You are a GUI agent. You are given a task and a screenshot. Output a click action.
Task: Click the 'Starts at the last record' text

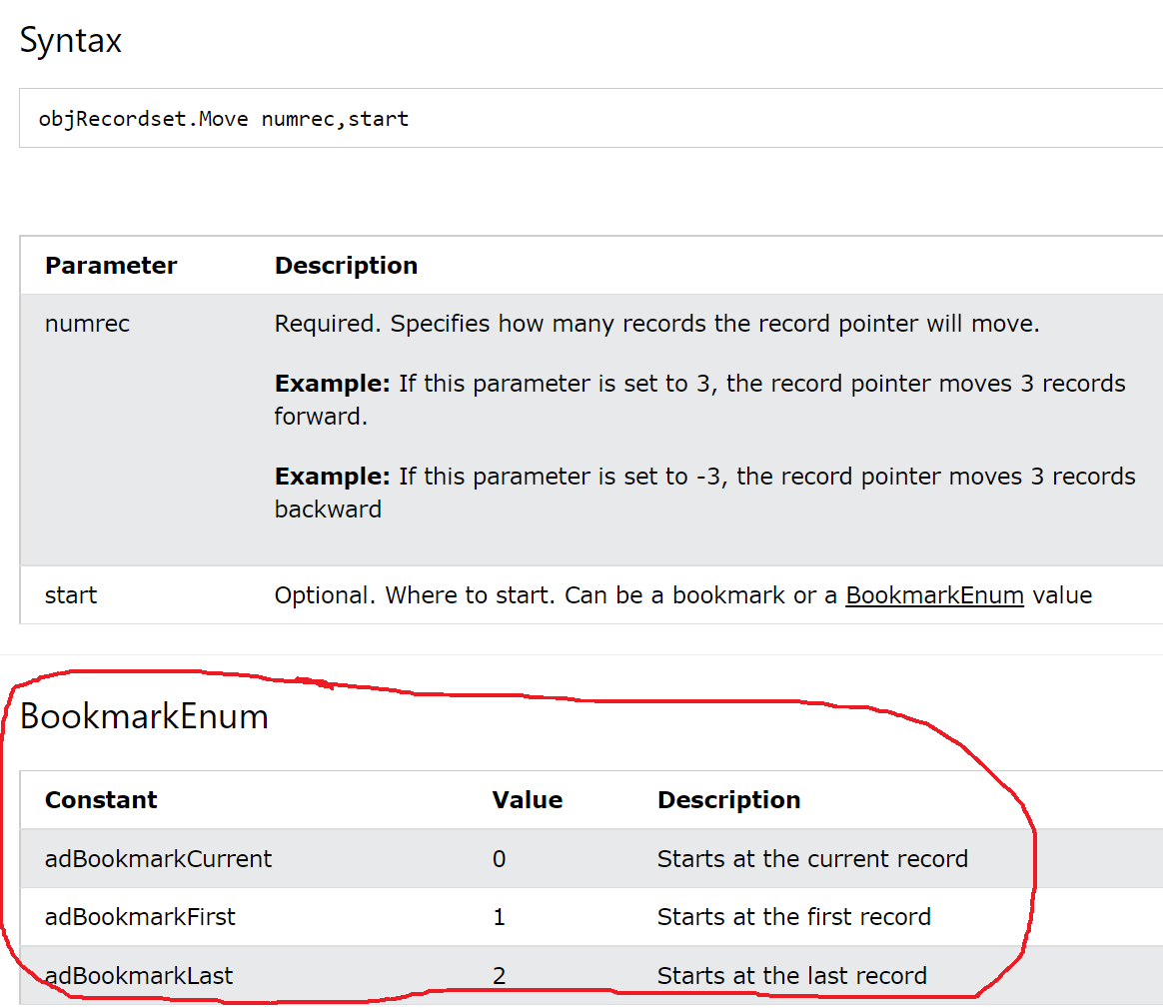click(x=791, y=976)
